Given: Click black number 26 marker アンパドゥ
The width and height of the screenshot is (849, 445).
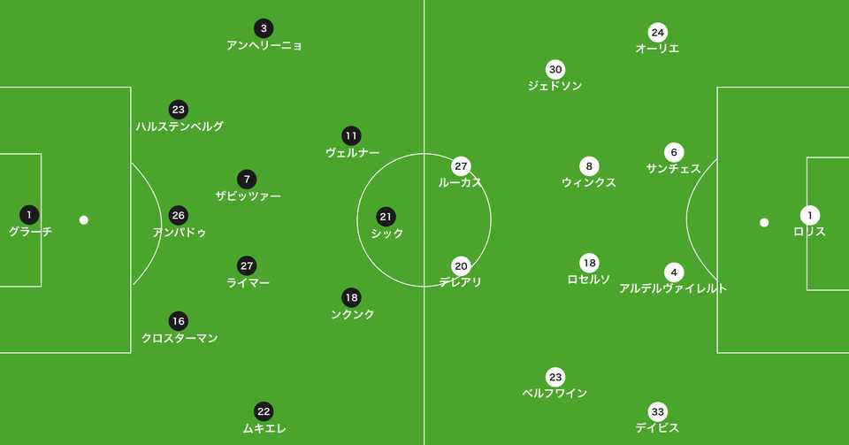Looking at the screenshot, I should coord(179,216).
